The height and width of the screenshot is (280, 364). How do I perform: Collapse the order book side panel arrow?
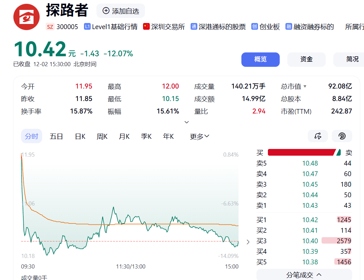click(248, 242)
